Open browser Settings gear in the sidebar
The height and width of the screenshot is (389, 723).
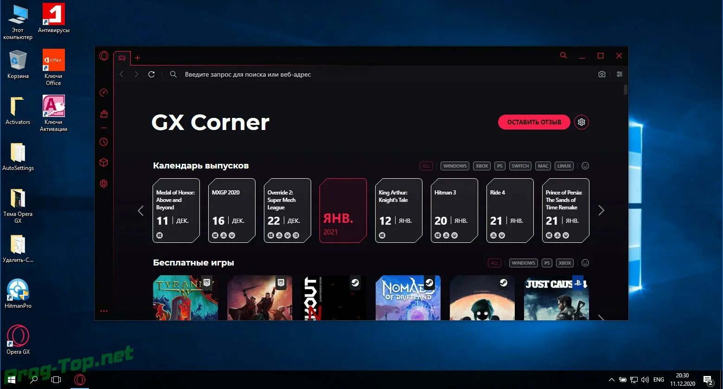(x=104, y=184)
